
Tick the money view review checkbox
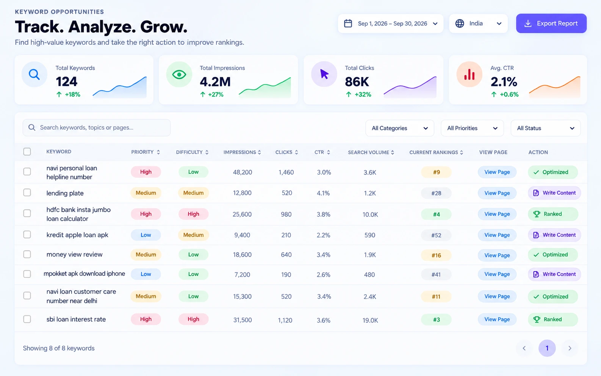27,254
